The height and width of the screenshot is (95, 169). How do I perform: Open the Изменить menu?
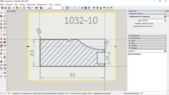click(x=10, y=4)
